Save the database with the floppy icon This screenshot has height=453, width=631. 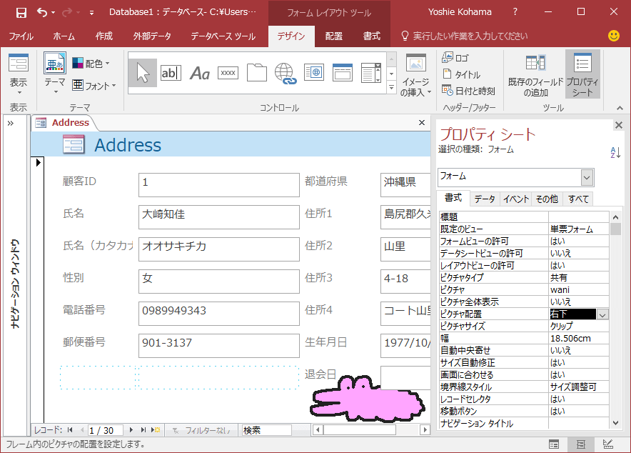pyautogui.click(x=21, y=12)
